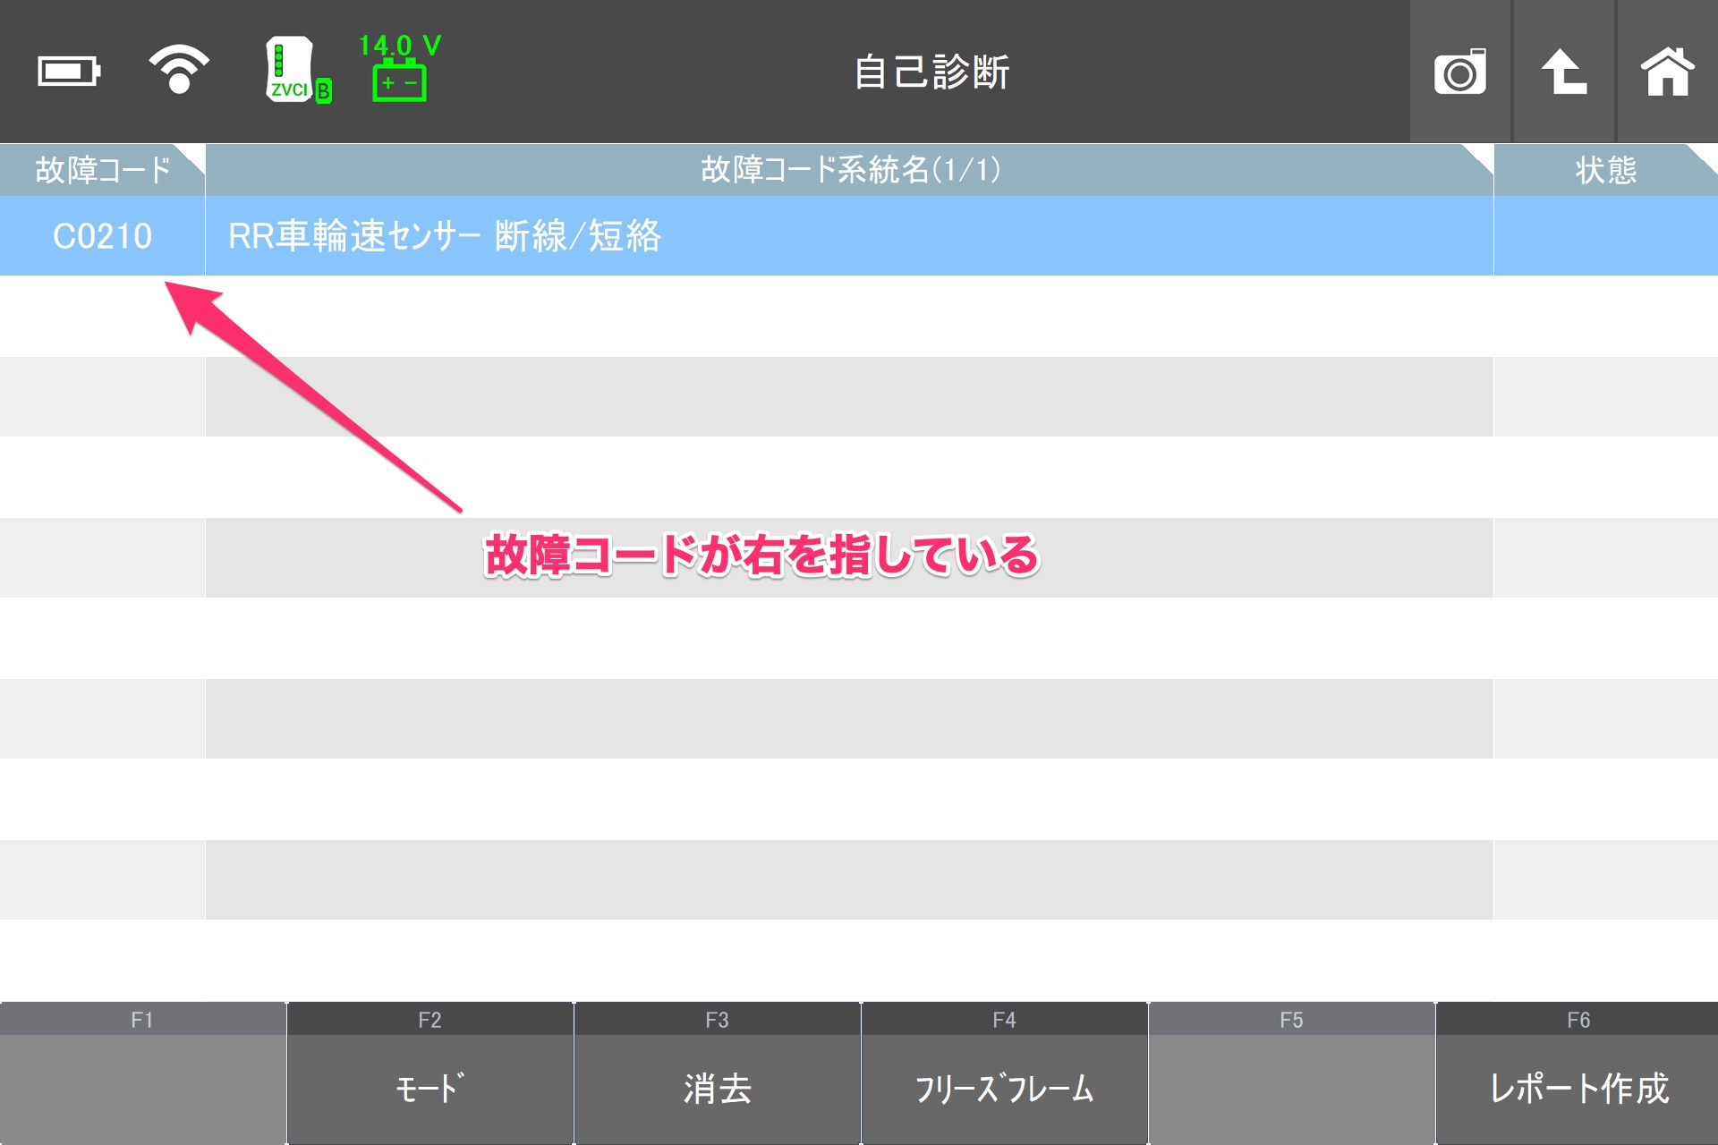Click the Wi-Fi signal icon
This screenshot has height=1145, width=1718.
pos(179,70)
